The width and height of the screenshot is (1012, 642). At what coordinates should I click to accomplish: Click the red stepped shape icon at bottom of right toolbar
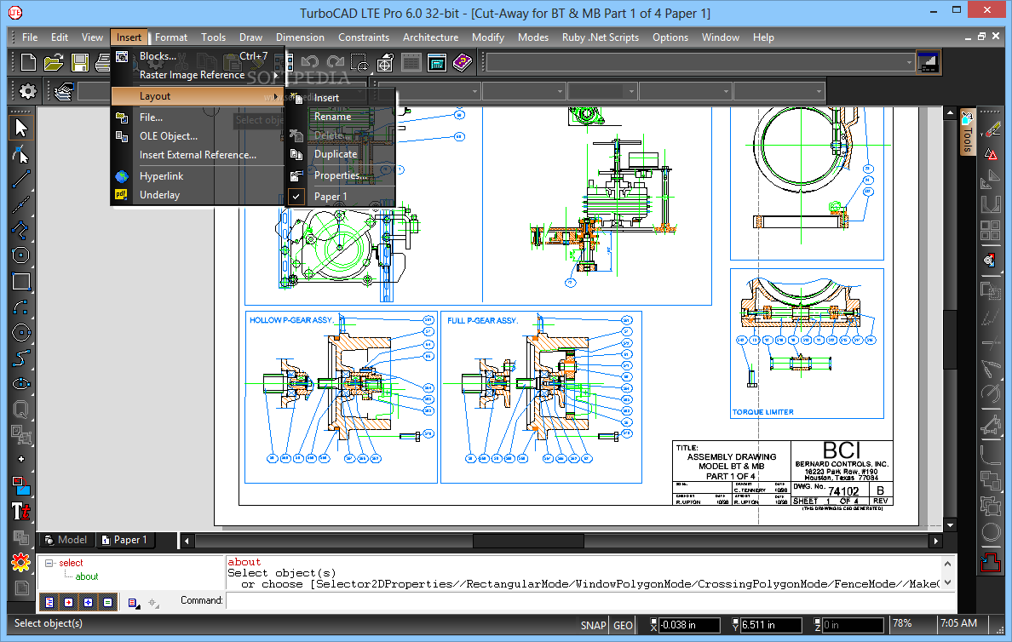(x=991, y=562)
